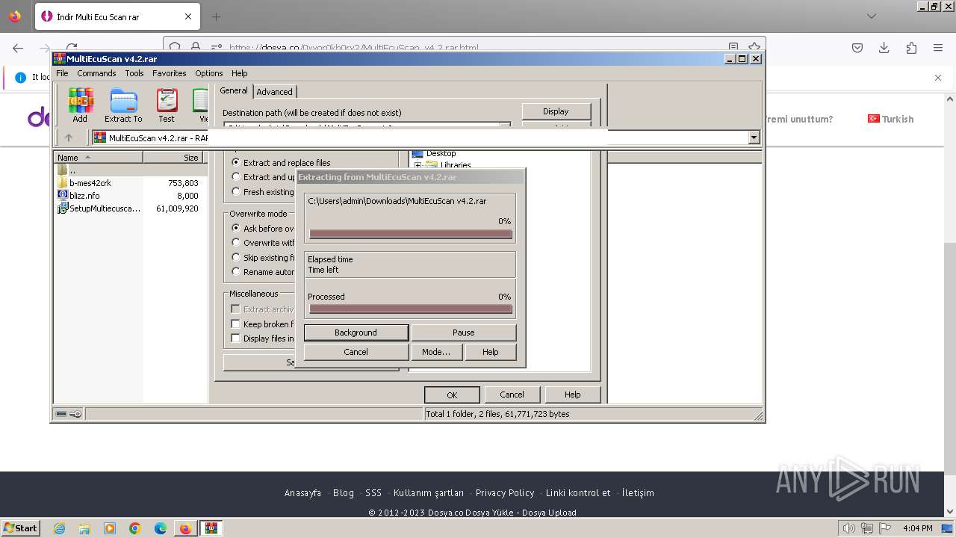Open new Firefox tab with plus
The width and height of the screenshot is (956, 538).
(x=216, y=16)
